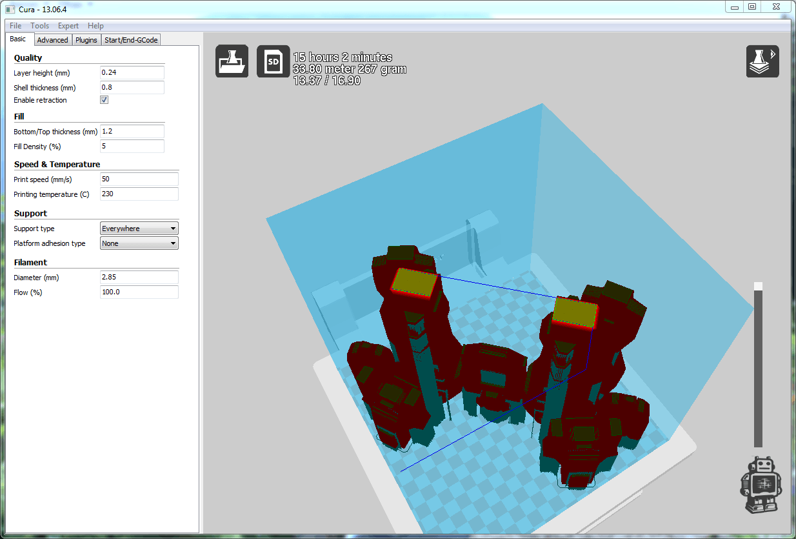This screenshot has width=796, height=539.
Task: Open the Tools menu
Action: [40, 26]
